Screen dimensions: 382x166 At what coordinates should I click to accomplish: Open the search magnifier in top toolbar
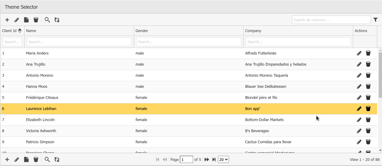[47, 20]
